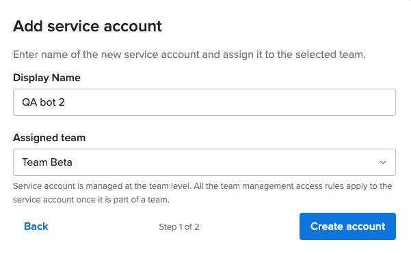Expand the Assigned team chevron arrow
Viewport: 411px width, 253px height.
click(383, 162)
